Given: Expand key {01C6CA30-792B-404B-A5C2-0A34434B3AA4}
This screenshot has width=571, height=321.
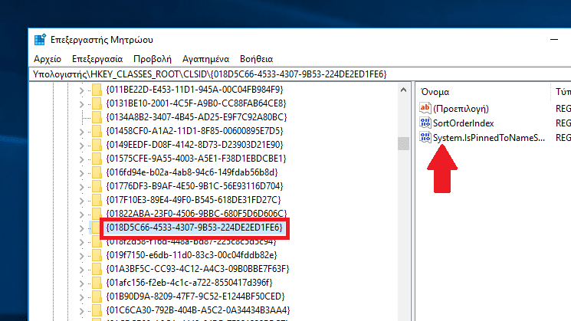Looking at the screenshot, I should (81, 311).
